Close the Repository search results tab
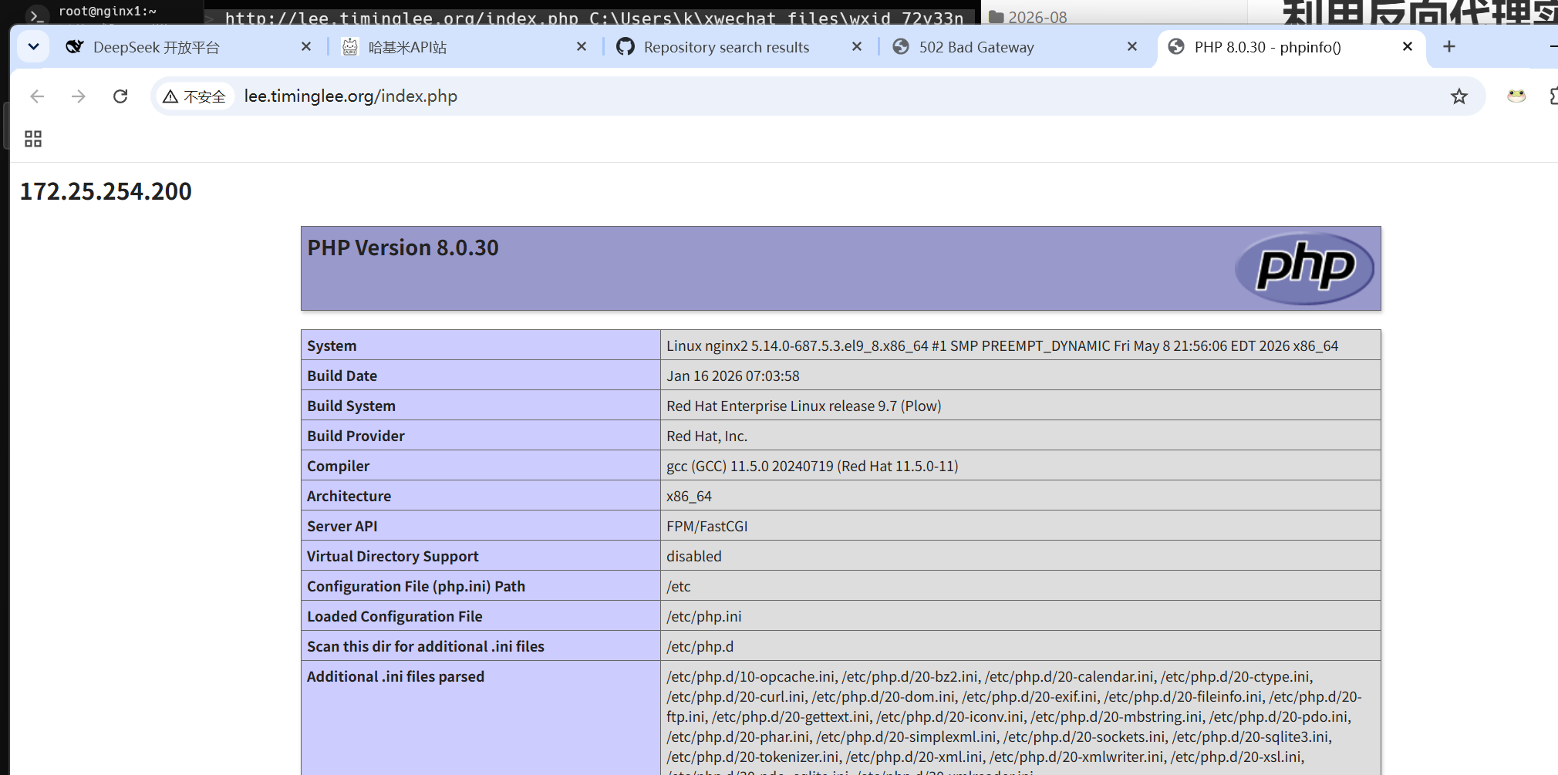Image resolution: width=1558 pixels, height=775 pixels. coord(857,47)
